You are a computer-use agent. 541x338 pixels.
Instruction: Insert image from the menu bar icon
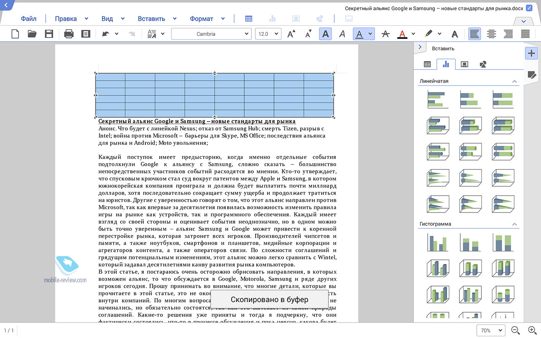pos(296,19)
